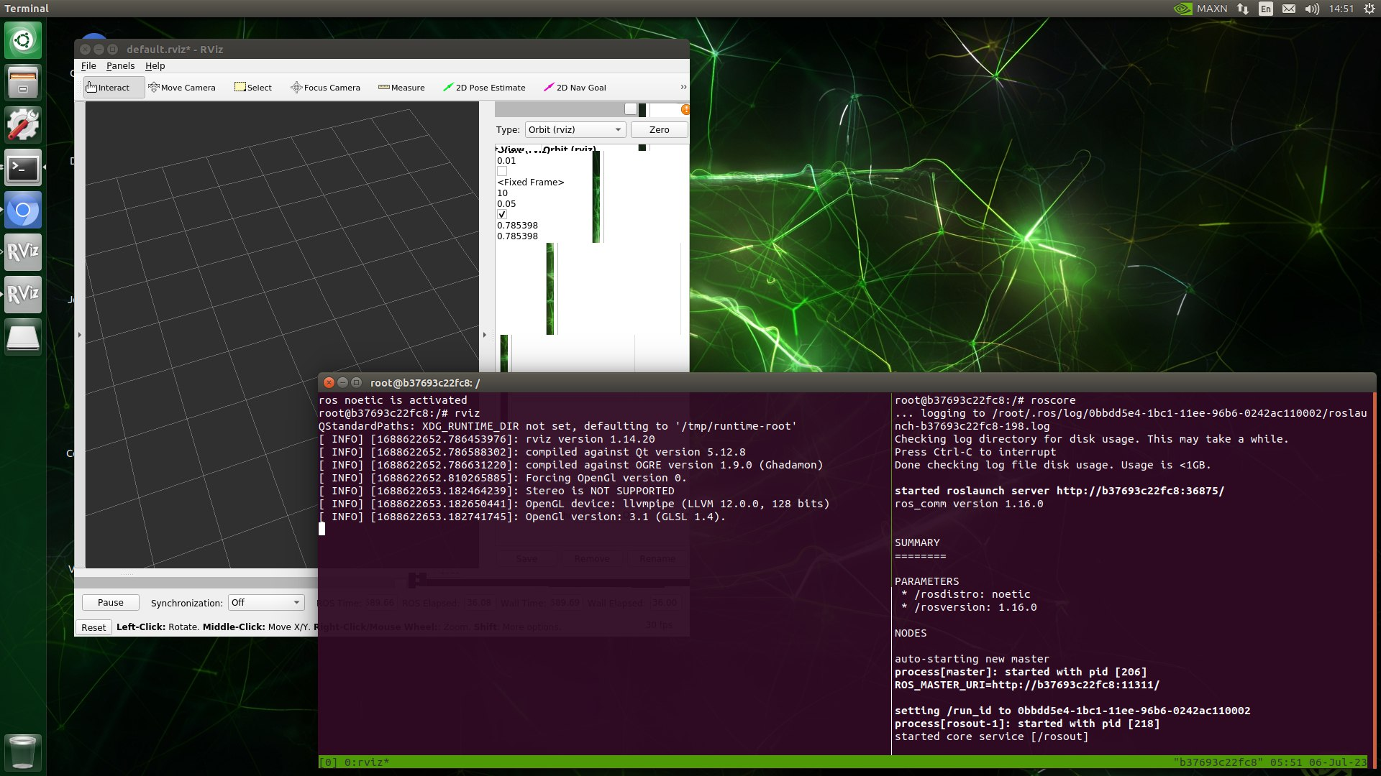
Task: Open the view Type dropdown Orbit (rviz)
Action: (x=575, y=130)
